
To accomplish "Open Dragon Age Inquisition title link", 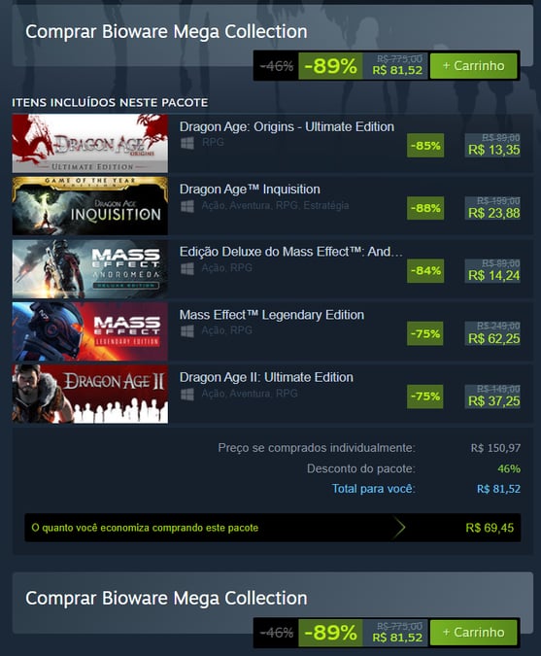I will 250,190.
